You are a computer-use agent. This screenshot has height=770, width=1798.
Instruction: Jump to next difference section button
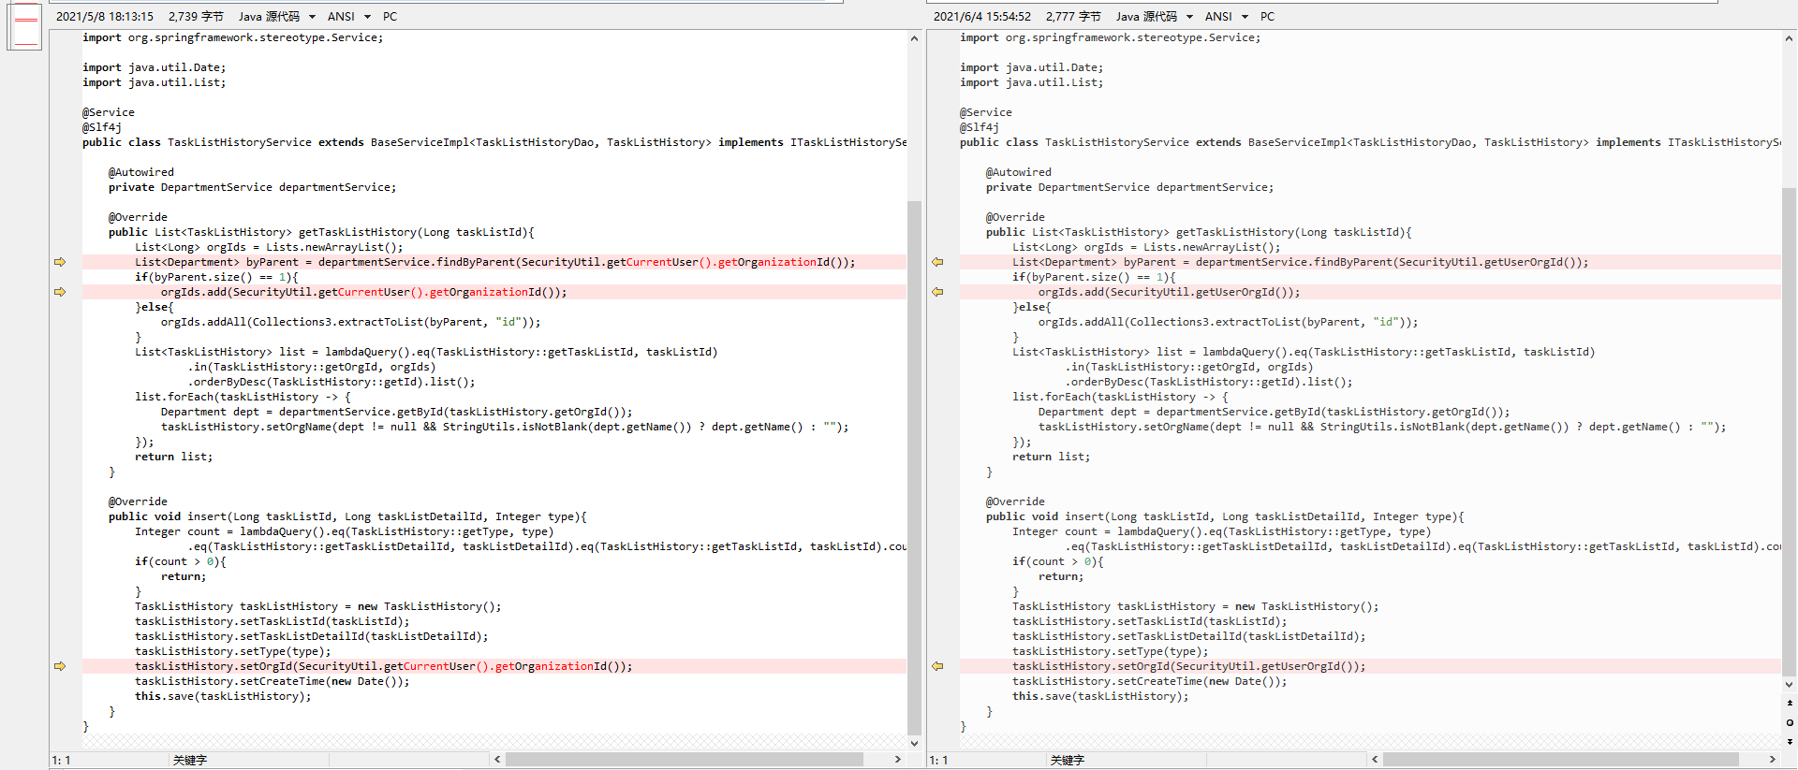tap(1790, 741)
